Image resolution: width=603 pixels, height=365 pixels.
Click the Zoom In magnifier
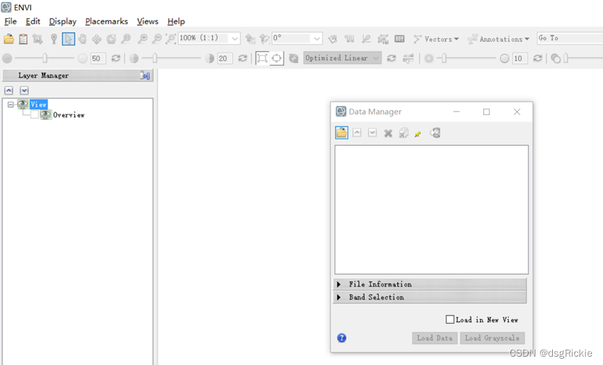coord(142,39)
